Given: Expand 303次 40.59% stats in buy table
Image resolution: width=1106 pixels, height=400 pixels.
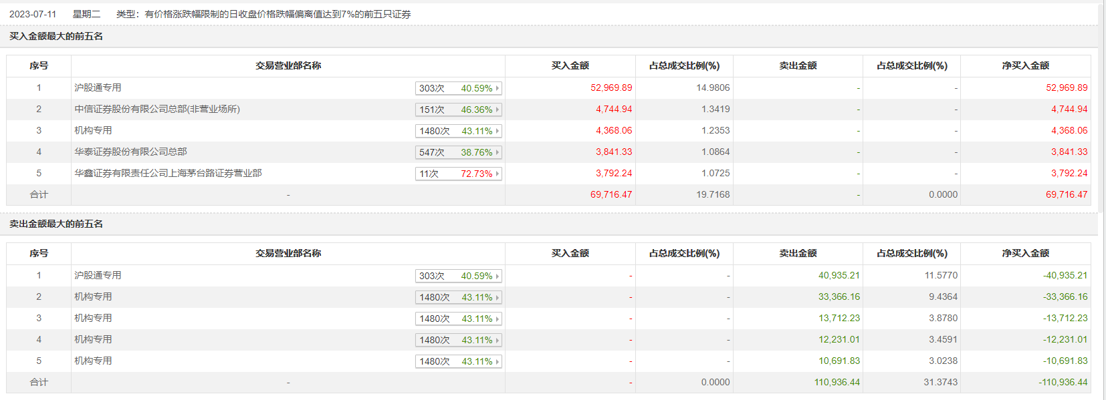Looking at the screenshot, I should [458, 88].
